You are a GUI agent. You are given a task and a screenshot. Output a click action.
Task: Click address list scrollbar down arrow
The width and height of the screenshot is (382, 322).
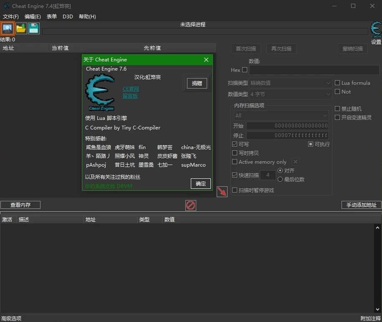(377, 309)
